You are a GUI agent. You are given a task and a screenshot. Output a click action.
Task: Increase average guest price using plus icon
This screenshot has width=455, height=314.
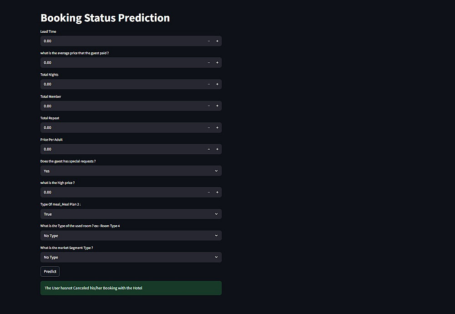click(217, 63)
